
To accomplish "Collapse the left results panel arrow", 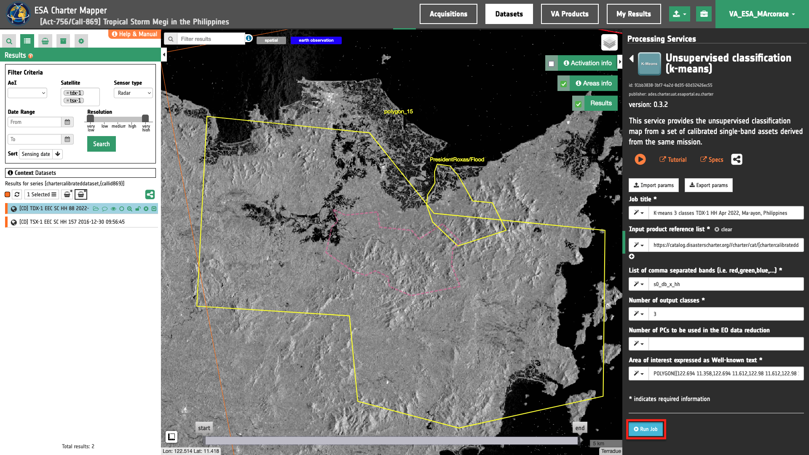I will [164, 55].
